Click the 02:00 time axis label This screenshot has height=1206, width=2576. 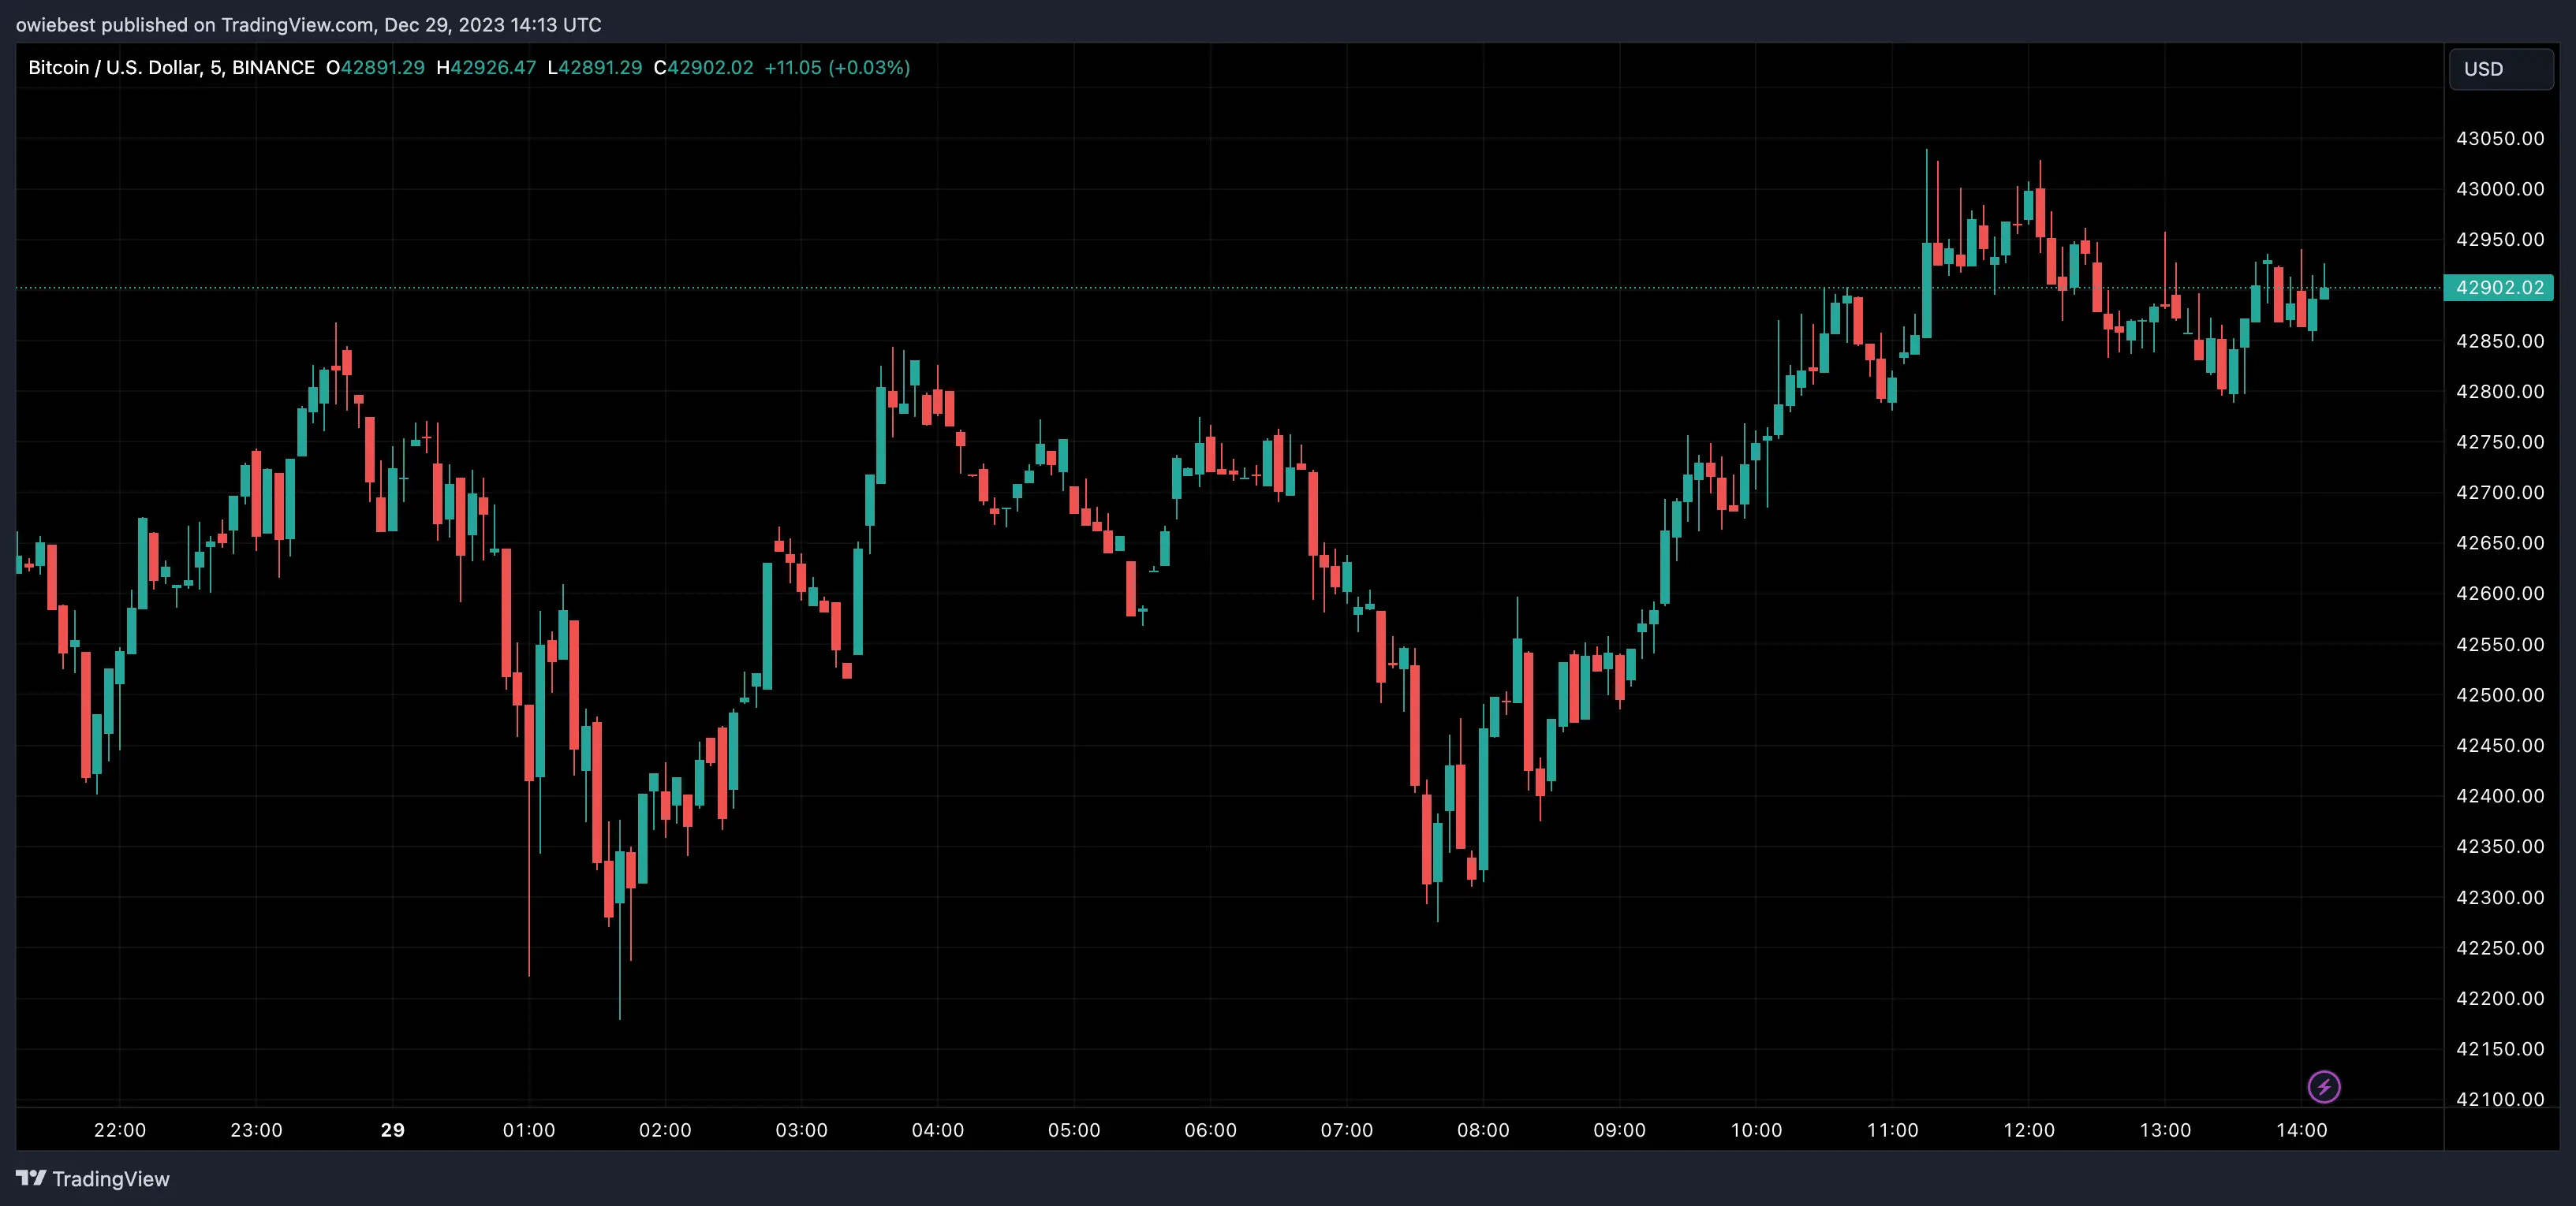[x=665, y=1130]
